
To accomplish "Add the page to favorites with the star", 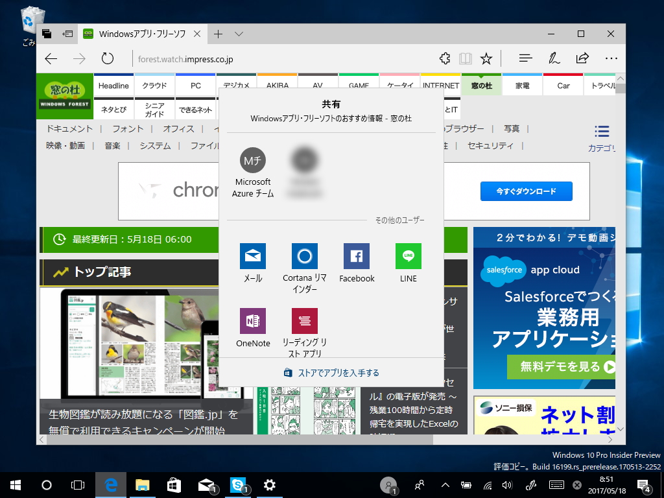I will click(486, 58).
